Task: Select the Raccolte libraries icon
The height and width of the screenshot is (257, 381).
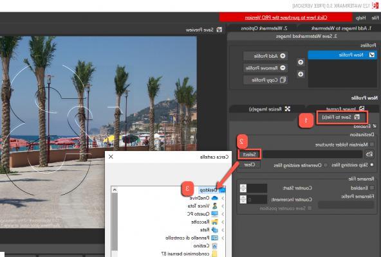Action: (x=214, y=222)
